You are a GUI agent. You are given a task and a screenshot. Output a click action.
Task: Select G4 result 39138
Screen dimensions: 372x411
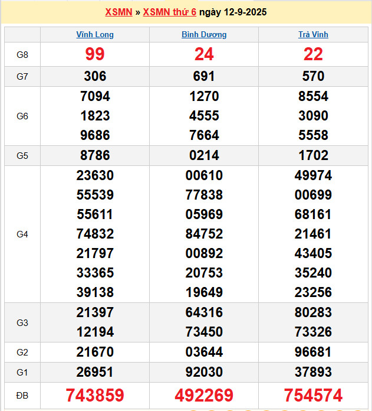click(x=95, y=292)
